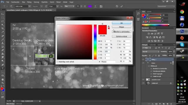Select the Rectangular Marquee tool
188x105 pixels.
pos(3,18)
